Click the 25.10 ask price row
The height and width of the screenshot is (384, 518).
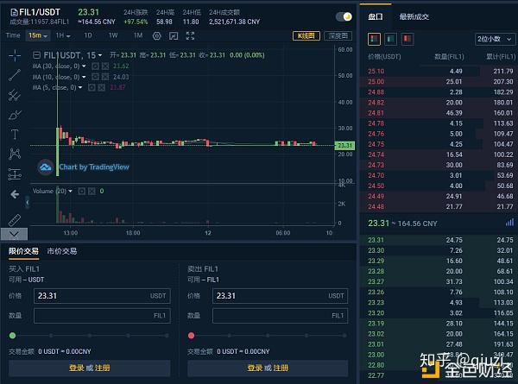coord(440,71)
